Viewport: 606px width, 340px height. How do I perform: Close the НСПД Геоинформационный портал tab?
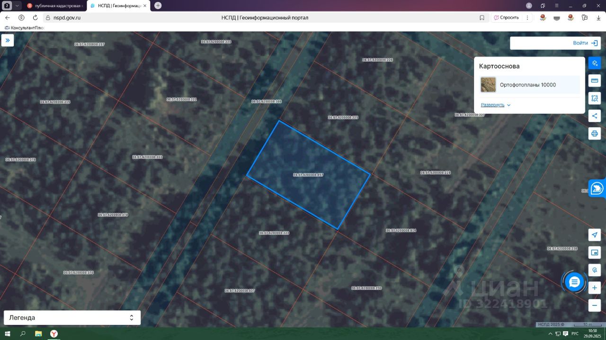click(145, 6)
